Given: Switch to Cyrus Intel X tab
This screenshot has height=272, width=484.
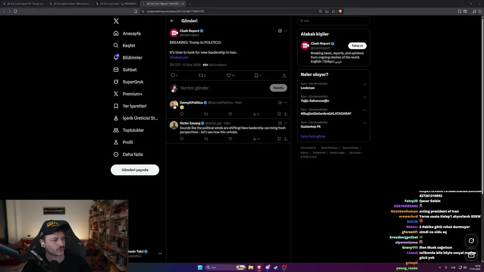Looking at the screenshot, I should [x=116, y=4].
